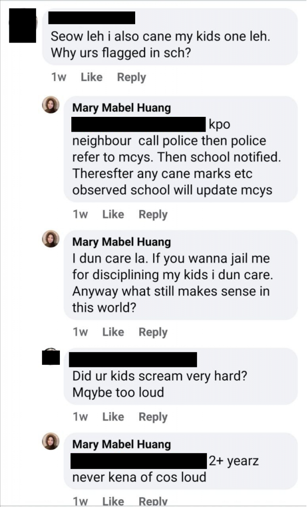Viewport: 308px width, 507px height.
Task: Like the 'kpo neighbour call police' comment
Action: [113, 214]
